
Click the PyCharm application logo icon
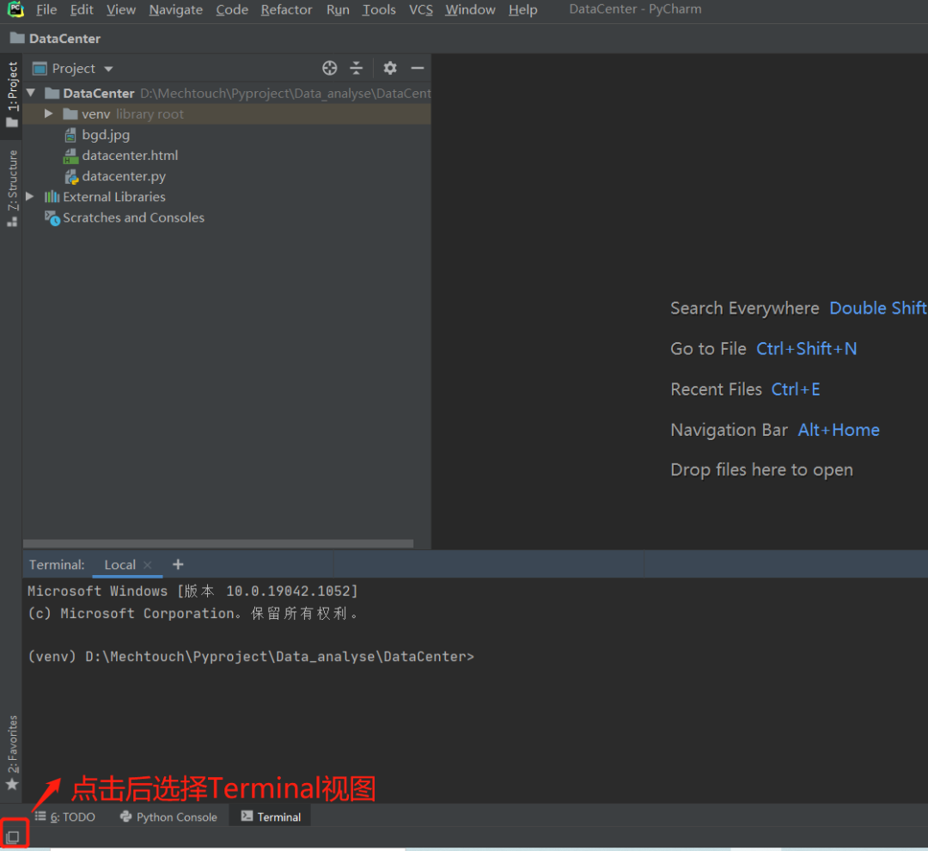15,9
